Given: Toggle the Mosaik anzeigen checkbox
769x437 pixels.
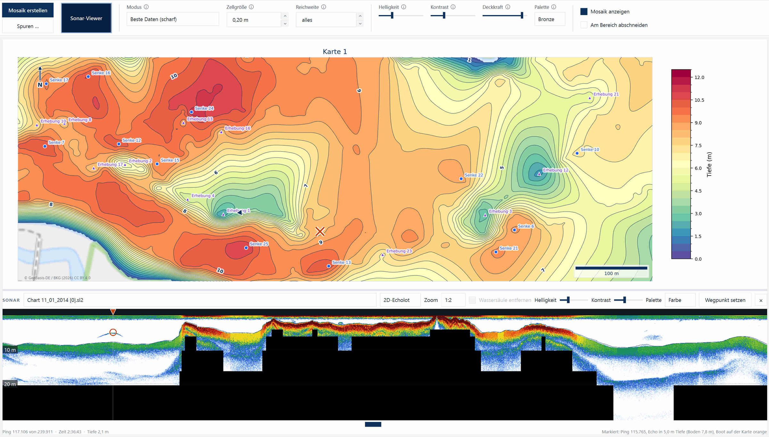Looking at the screenshot, I should [584, 12].
